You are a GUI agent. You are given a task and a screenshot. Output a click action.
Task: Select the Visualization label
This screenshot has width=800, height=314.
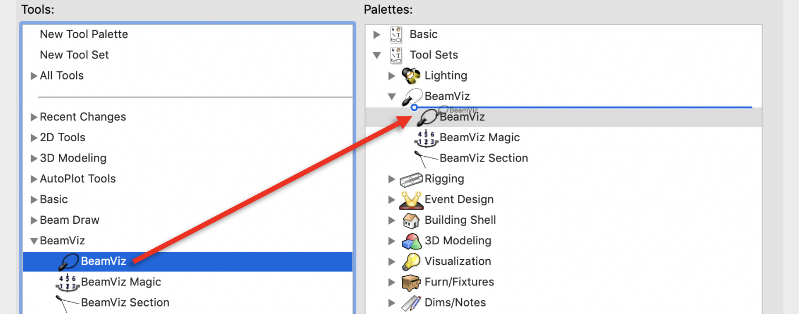[458, 261]
